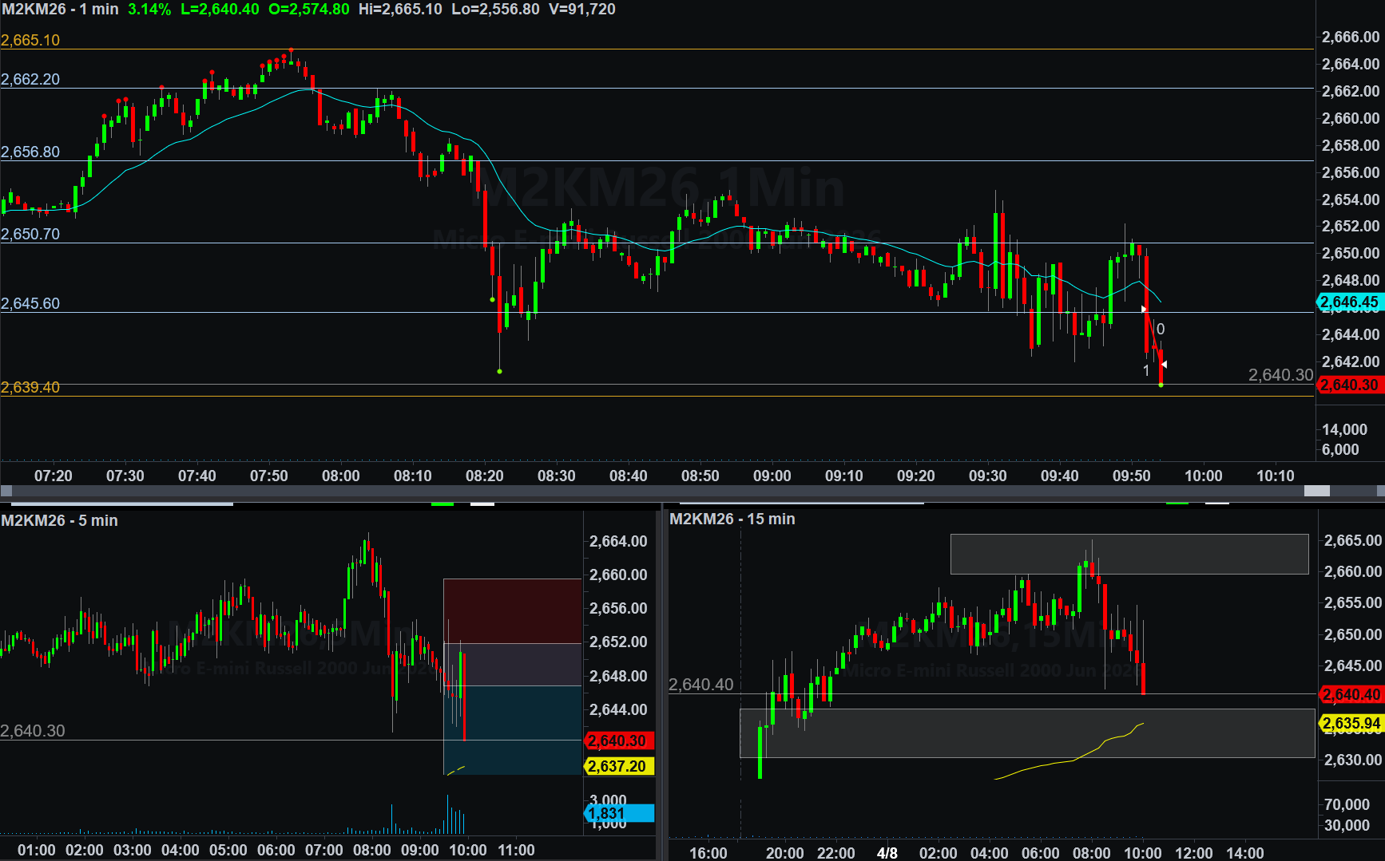Click the horizontal scrollbar thumb on the 1 min chart
Screen dimensions: 1385x861
point(1316,491)
